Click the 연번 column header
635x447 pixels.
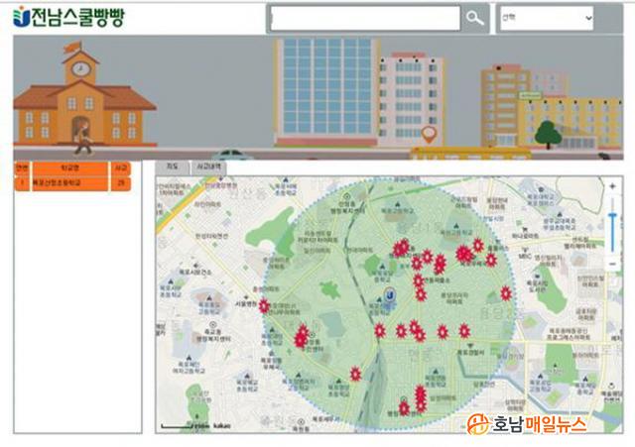(22, 168)
